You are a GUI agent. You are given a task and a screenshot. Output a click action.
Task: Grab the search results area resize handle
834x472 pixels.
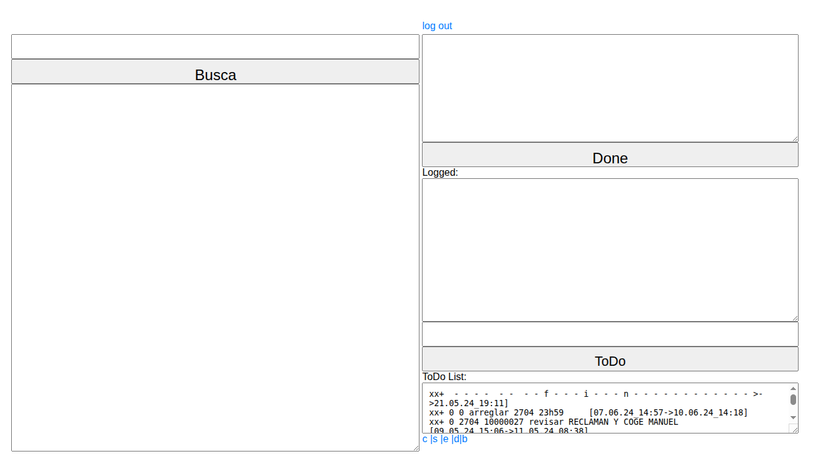(416, 448)
